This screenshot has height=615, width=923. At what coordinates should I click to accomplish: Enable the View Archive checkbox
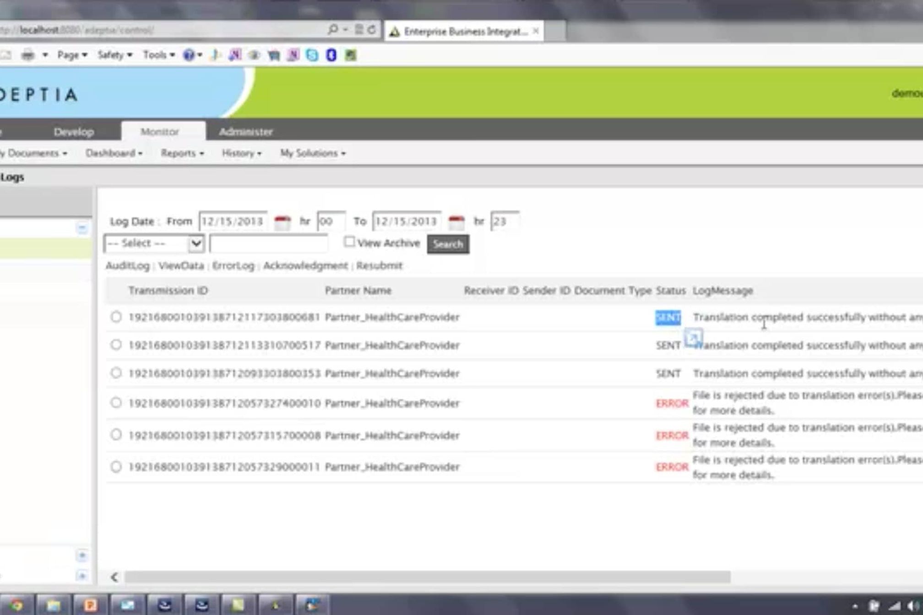tap(349, 242)
